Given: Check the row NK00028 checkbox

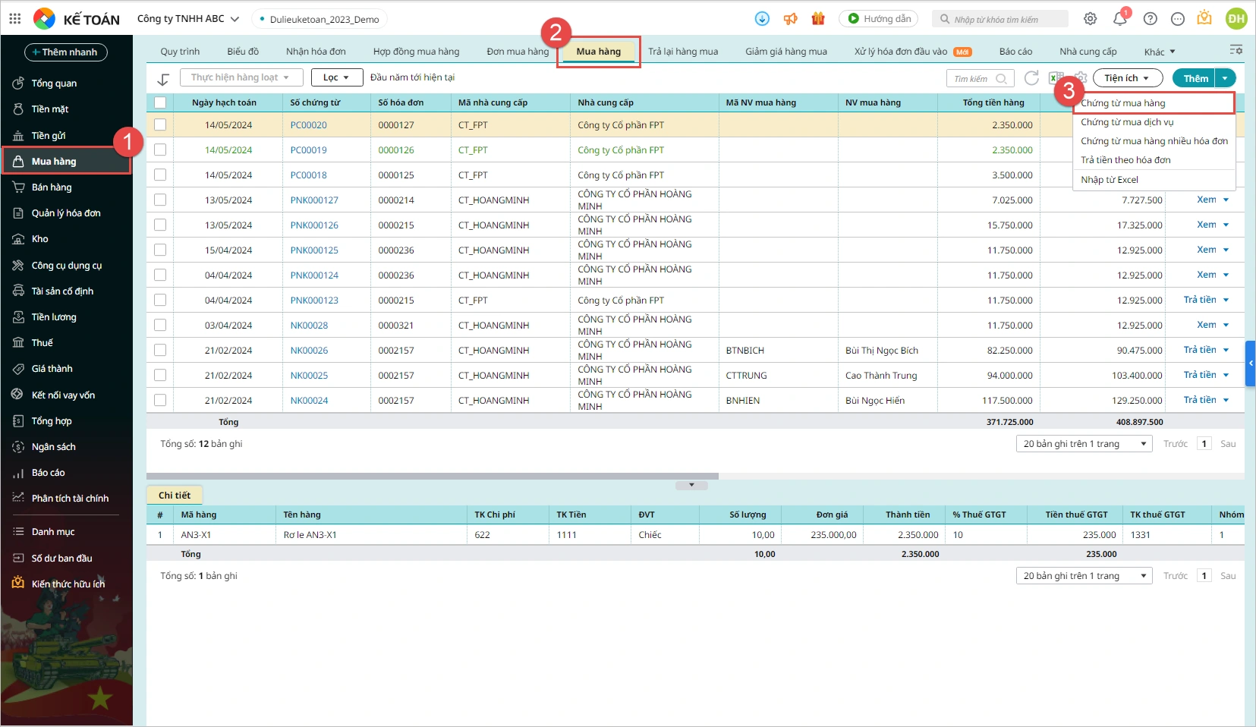Looking at the screenshot, I should point(160,325).
